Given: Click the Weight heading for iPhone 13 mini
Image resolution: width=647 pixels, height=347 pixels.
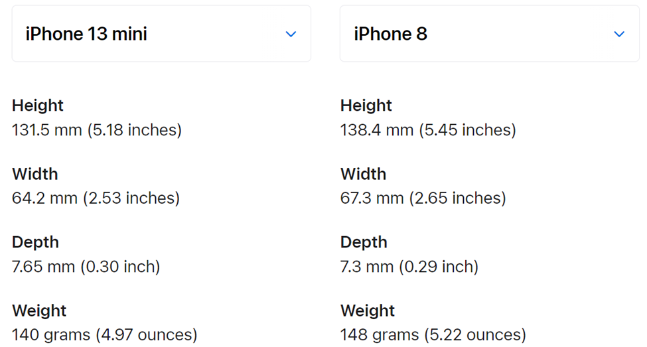Looking at the screenshot, I should 39,311.
